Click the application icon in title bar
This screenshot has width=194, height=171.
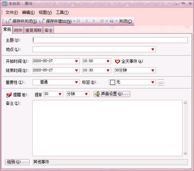click(5, 4)
